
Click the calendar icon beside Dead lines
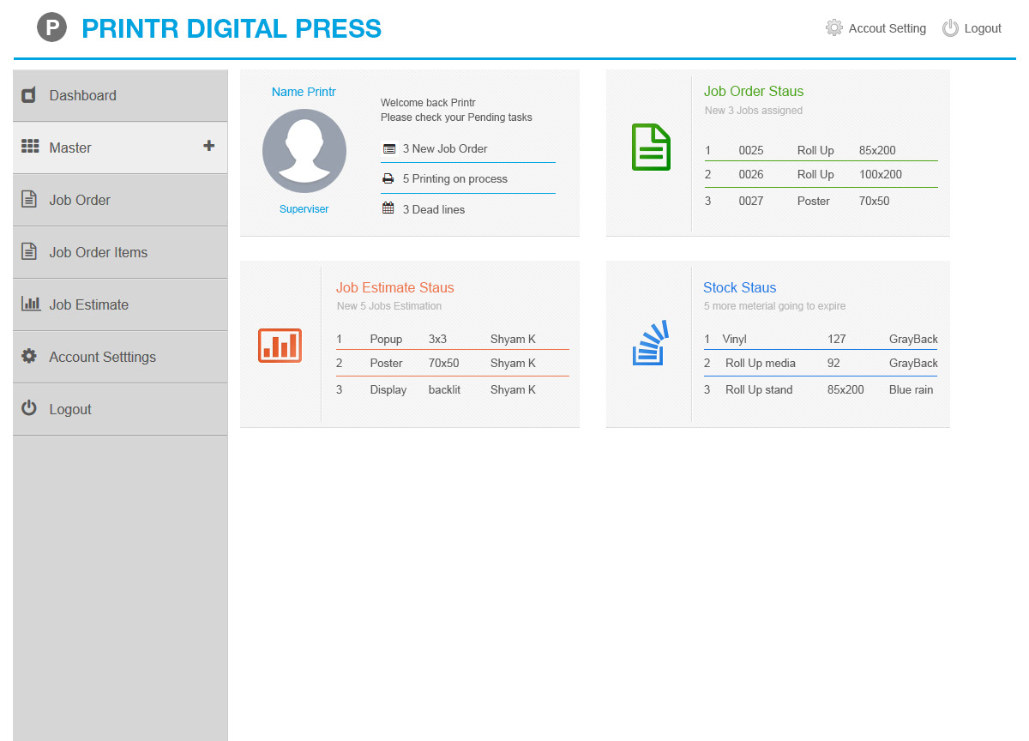(x=388, y=208)
